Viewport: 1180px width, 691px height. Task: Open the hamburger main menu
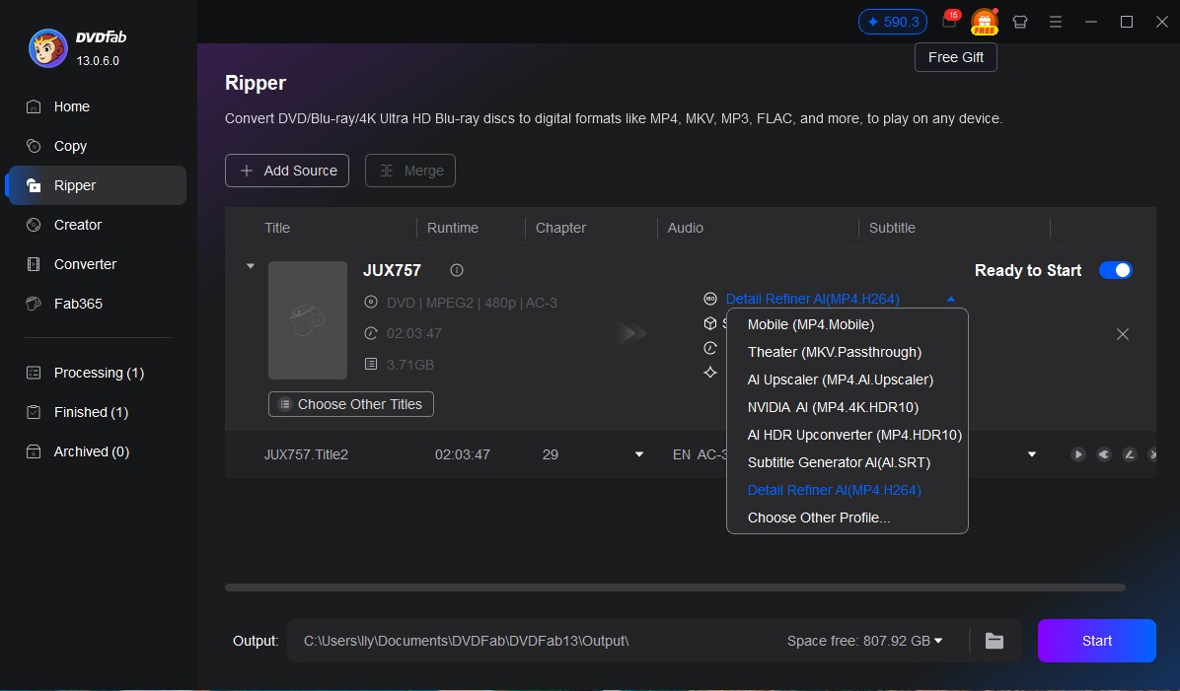pos(1055,22)
